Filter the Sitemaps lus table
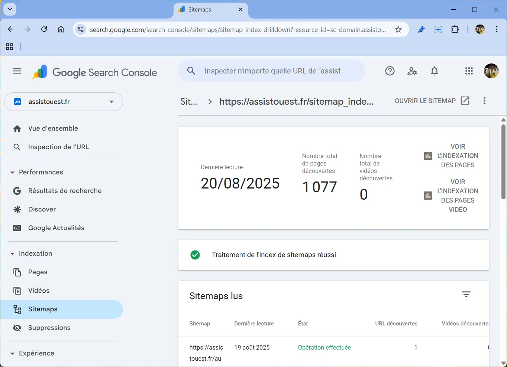 click(466, 294)
